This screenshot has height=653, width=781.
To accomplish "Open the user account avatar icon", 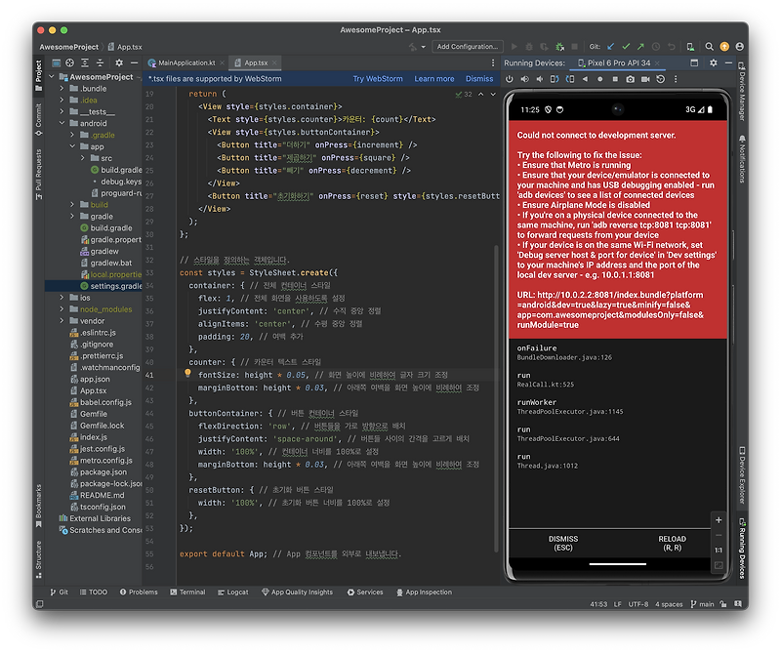I will point(740,46).
